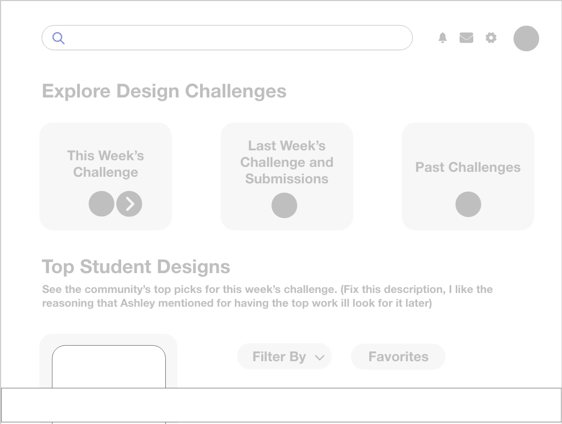
Task: Click the magnifying glass search icon
Action: tap(58, 38)
